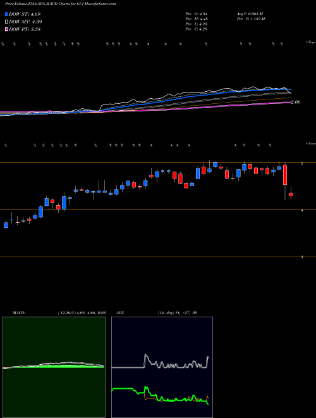Screen dimensions: 316x418
Task: Click the 'ADX' panel heading
Action: pos(121,313)
